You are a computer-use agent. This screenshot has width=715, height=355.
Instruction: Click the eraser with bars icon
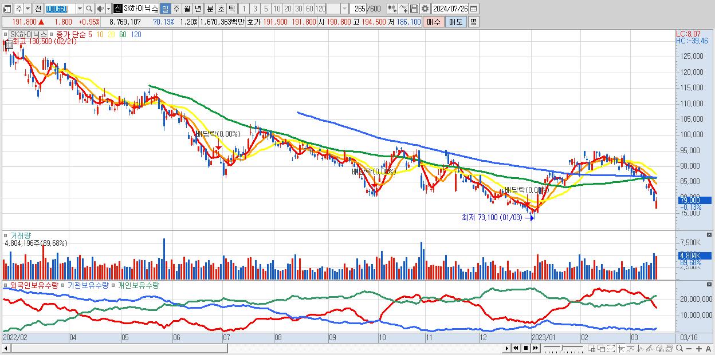(659, 349)
